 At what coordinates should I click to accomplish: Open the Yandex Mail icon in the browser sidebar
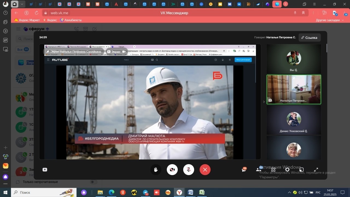tap(5, 166)
